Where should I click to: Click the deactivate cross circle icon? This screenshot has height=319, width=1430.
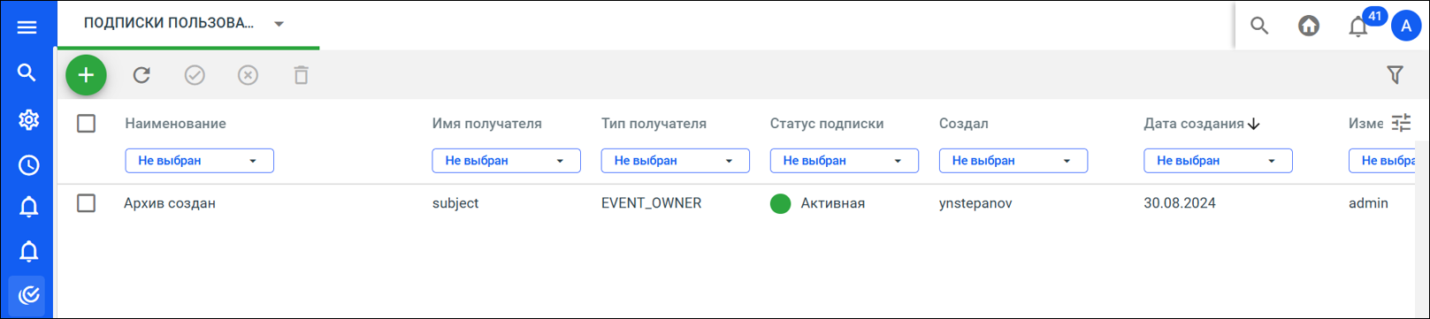pos(248,75)
